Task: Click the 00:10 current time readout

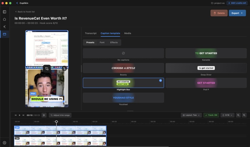Action: click(x=30, y=115)
